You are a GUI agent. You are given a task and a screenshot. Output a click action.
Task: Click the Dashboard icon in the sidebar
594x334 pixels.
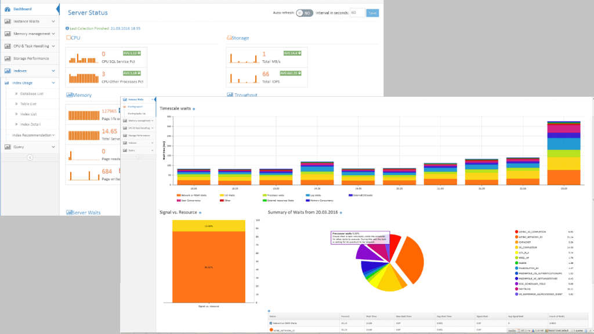pyautogui.click(x=8, y=9)
